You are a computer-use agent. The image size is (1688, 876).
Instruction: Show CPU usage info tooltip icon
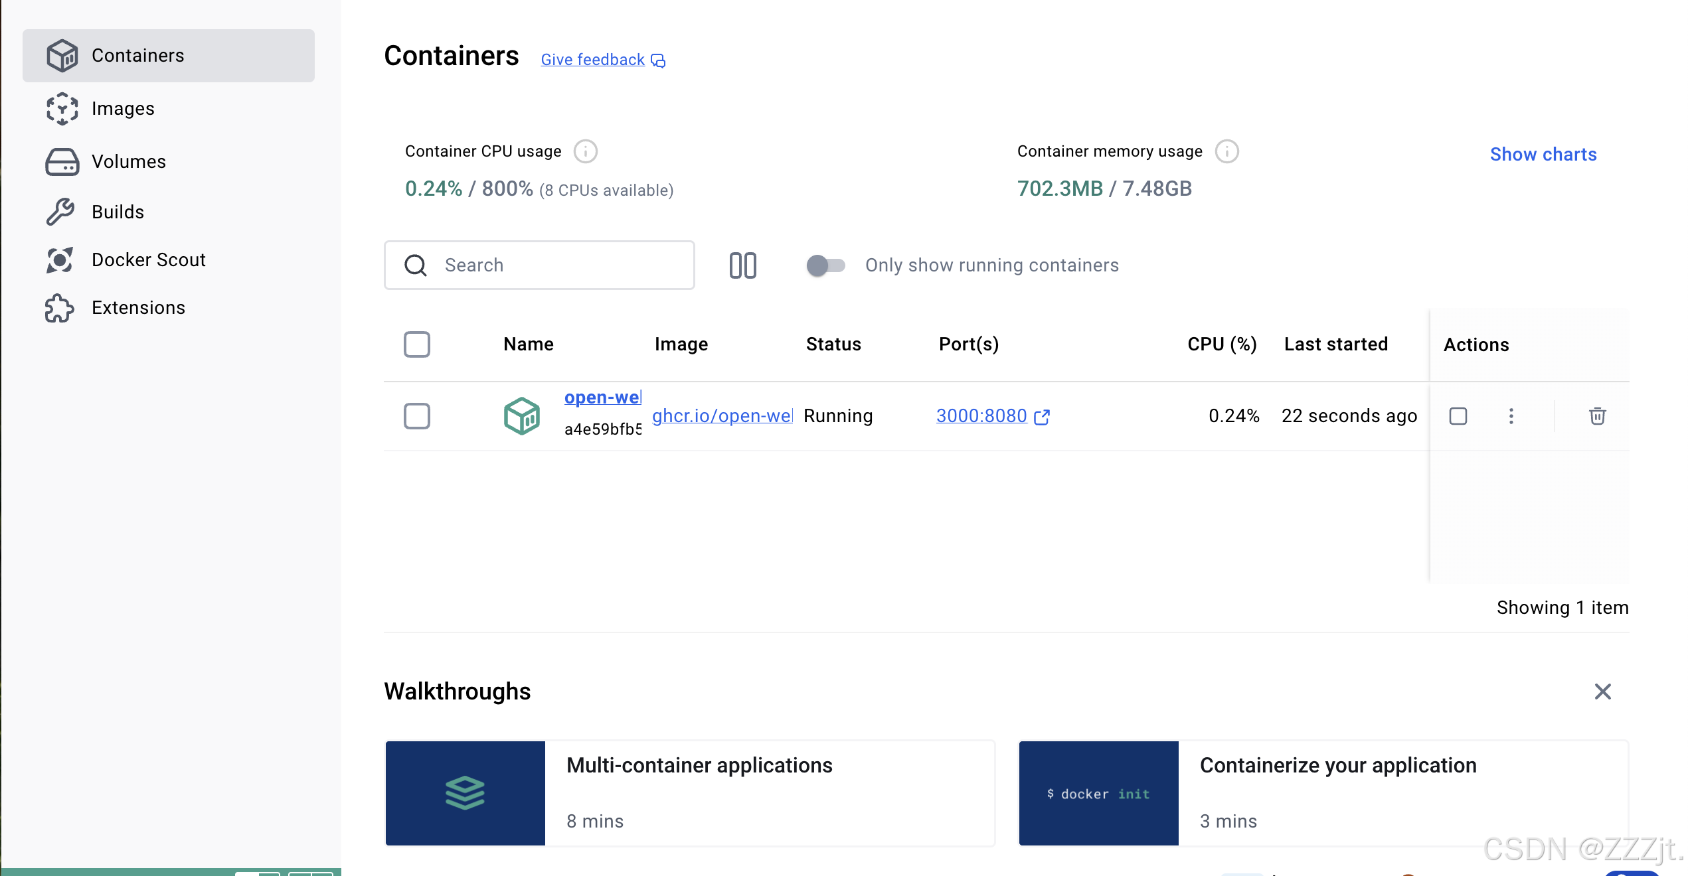[585, 151]
